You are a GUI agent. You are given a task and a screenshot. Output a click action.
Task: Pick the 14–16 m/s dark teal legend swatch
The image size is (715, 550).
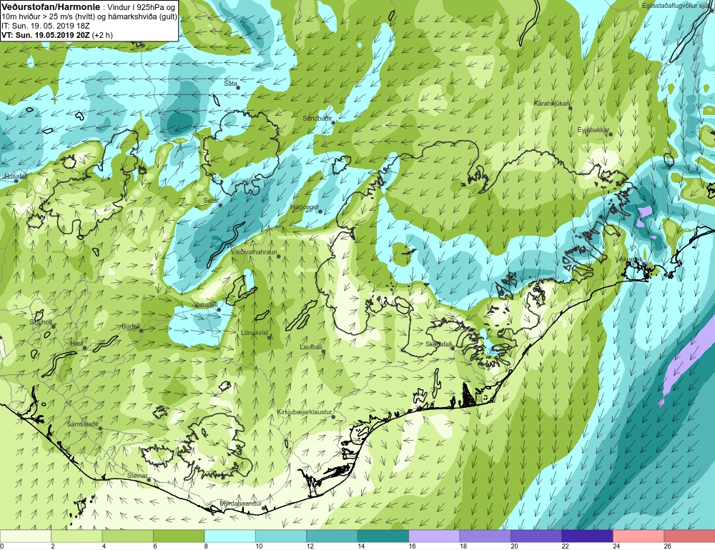(383, 536)
